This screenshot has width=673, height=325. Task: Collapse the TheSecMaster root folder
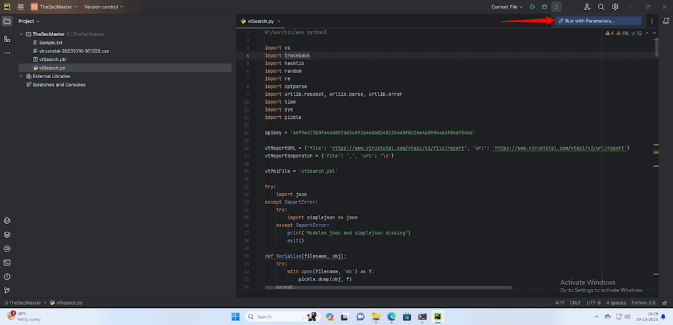21,34
